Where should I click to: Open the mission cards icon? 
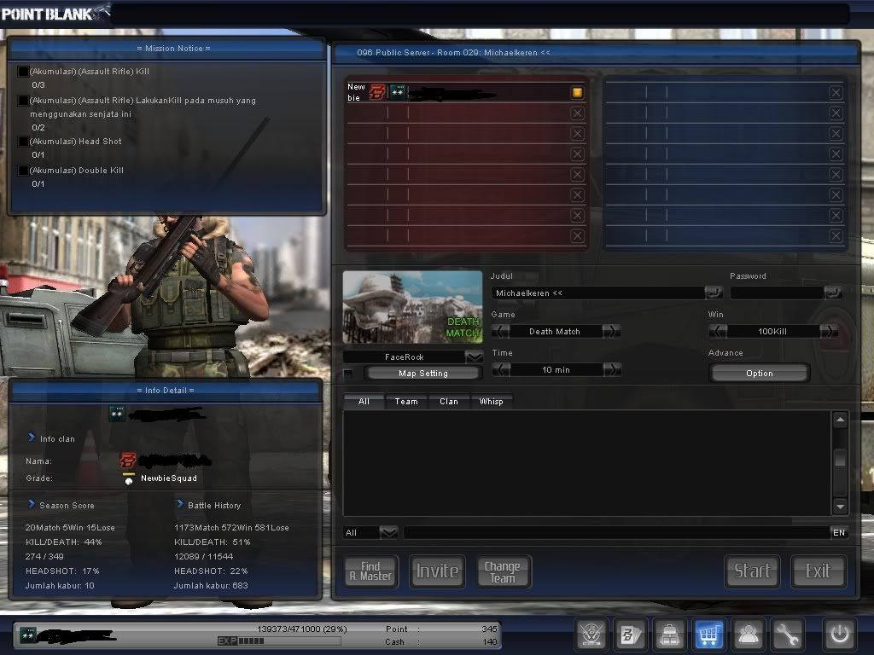pyautogui.click(x=631, y=634)
